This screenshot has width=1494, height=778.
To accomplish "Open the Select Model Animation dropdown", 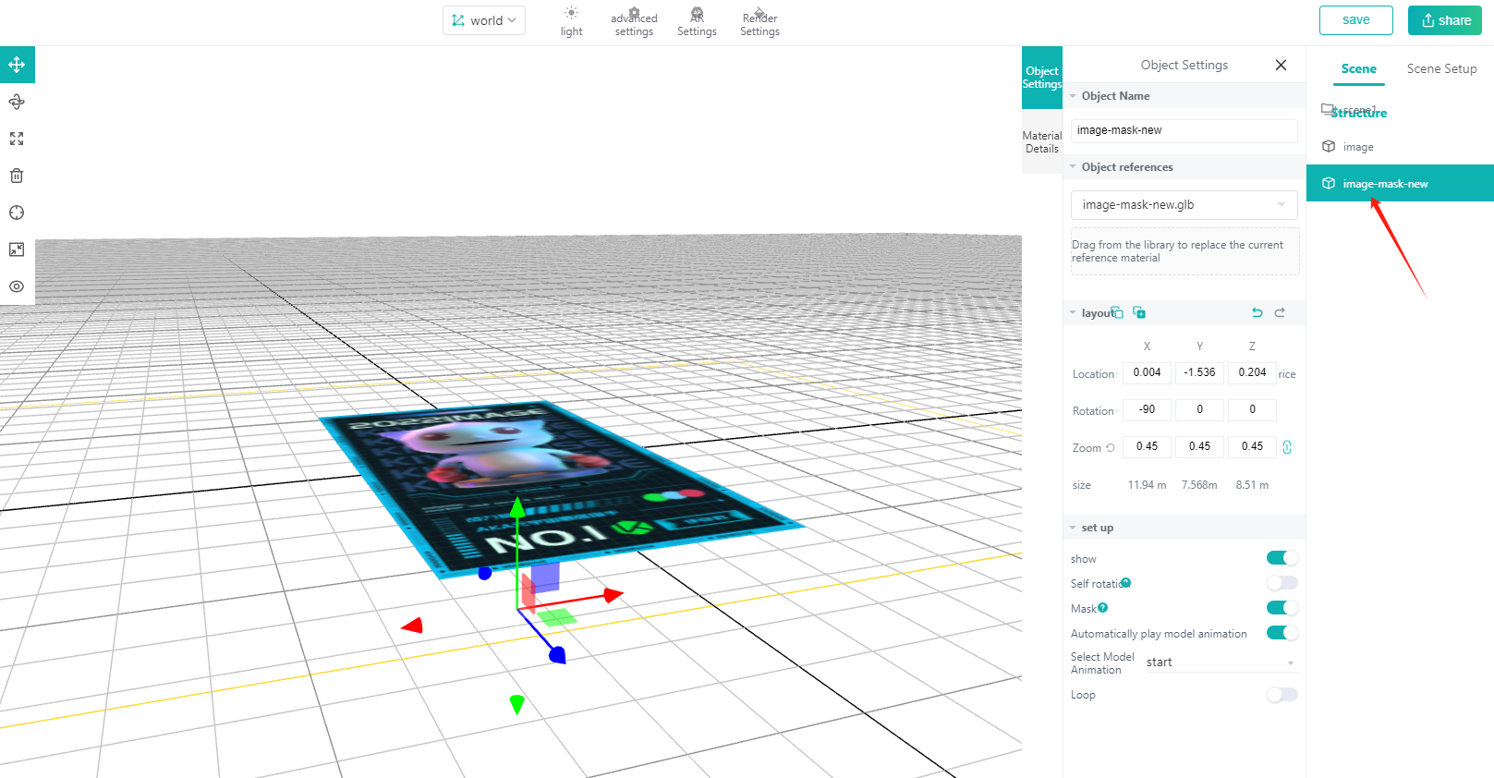I will (x=1220, y=663).
